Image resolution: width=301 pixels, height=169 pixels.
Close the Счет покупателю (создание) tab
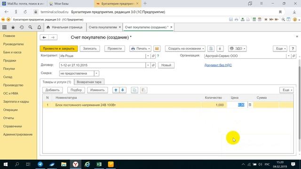(x=171, y=27)
